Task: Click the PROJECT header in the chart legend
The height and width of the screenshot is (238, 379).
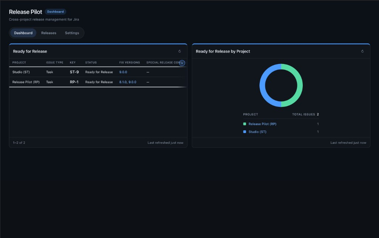Action: tap(251, 115)
